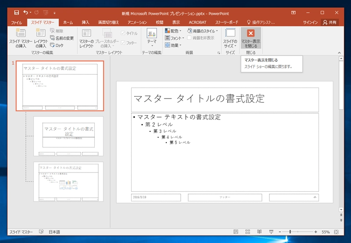Switch to Reading view icon

259,232
